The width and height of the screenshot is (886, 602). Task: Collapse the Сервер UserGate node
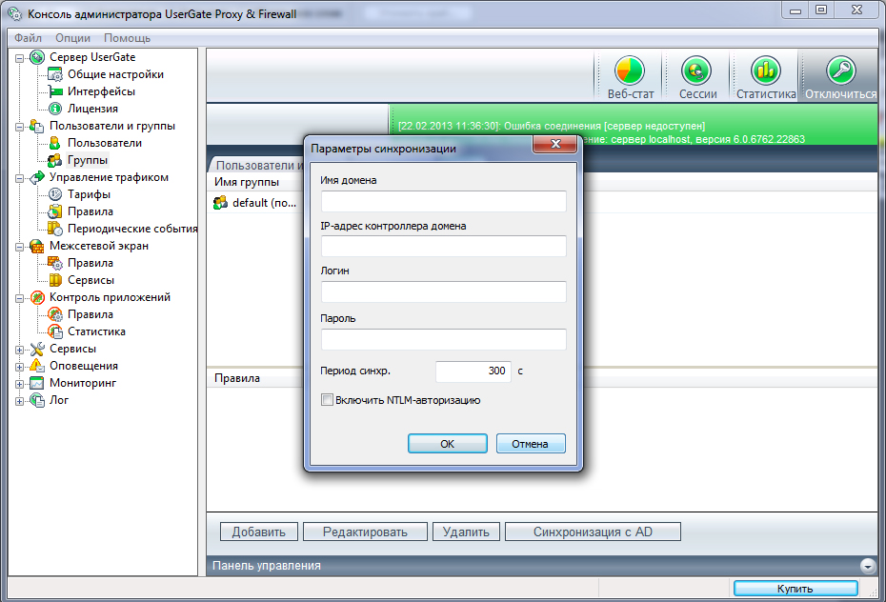coord(19,58)
